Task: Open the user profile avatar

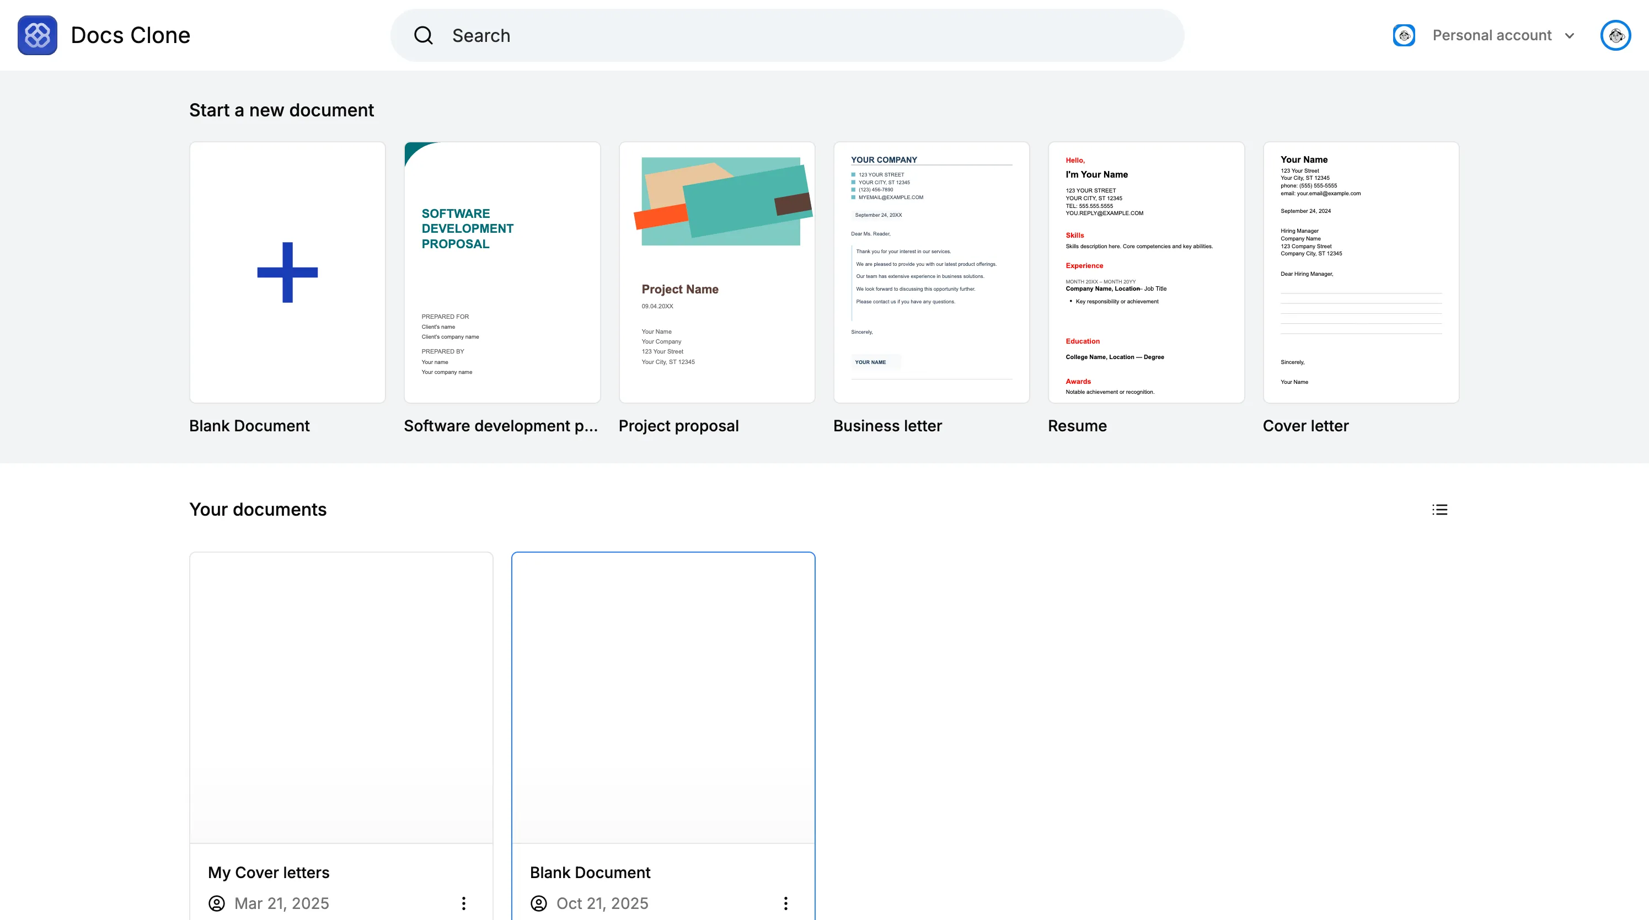Action: (x=1615, y=35)
